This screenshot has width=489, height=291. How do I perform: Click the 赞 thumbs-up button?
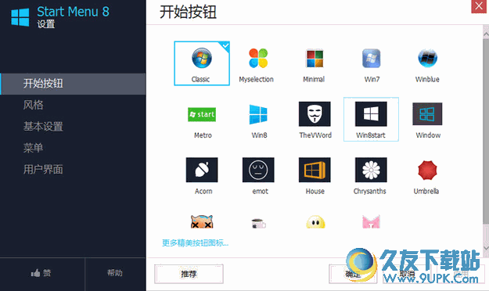pos(42,274)
